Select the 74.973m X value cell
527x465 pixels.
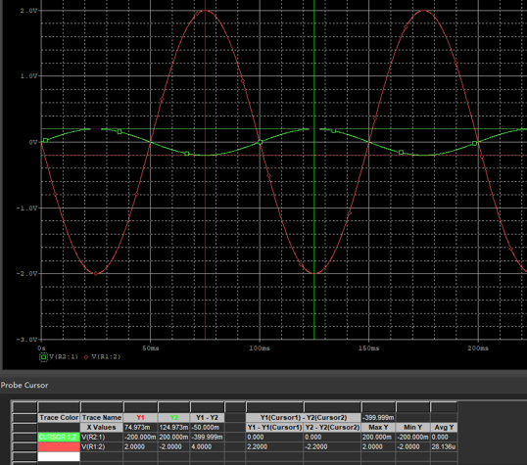click(x=140, y=428)
